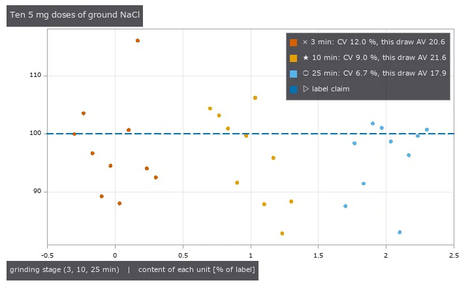Image resolution: width=470 pixels, height=287 pixels.
Task: Click the y-axis tick label '100'
Action: click(35, 133)
